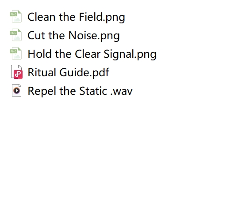Click the word Static in the audio filename

(93, 91)
